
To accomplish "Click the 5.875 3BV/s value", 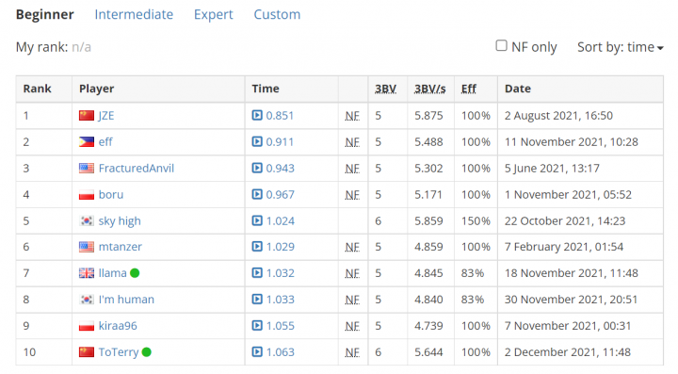I will (428, 116).
